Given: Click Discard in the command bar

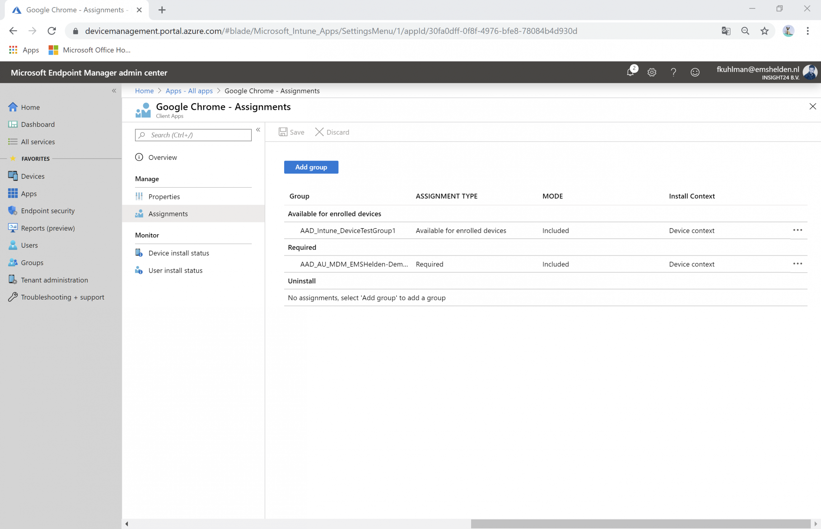Looking at the screenshot, I should tap(332, 132).
